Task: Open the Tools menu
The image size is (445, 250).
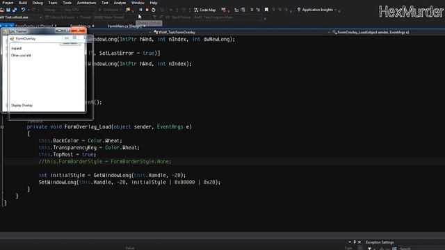Action: click(x=67, y=3)
